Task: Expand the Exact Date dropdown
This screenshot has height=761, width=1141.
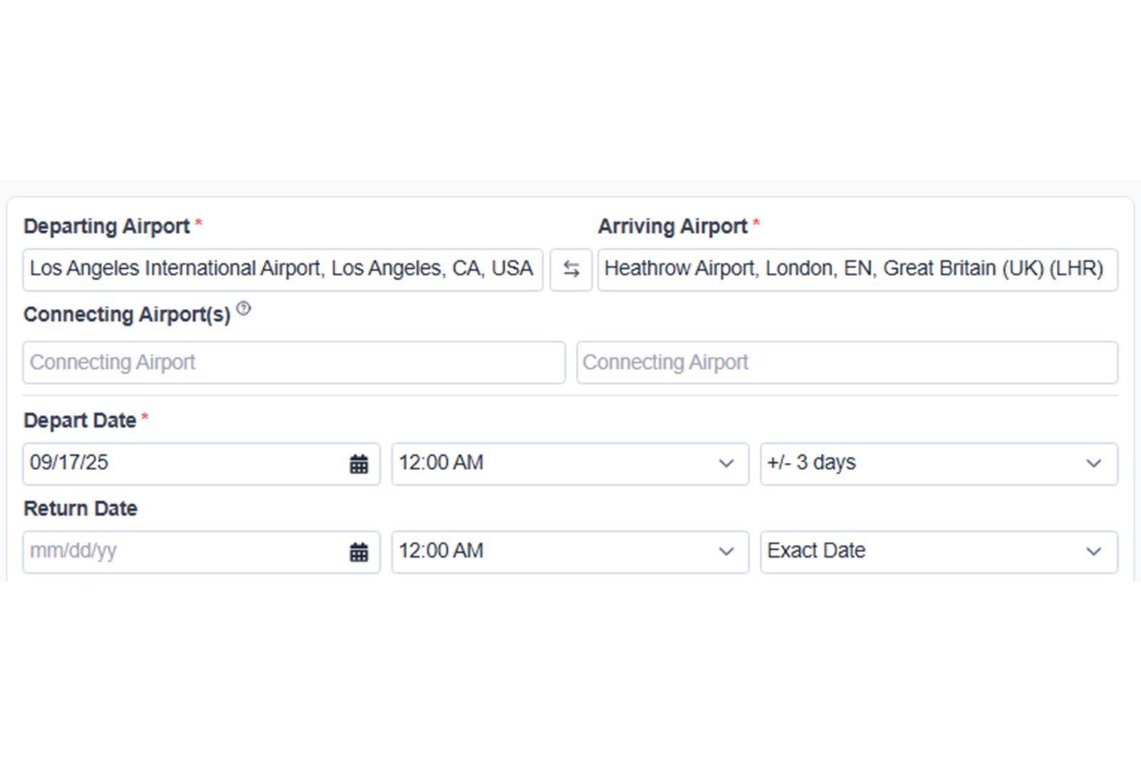Action: [927, 551]
